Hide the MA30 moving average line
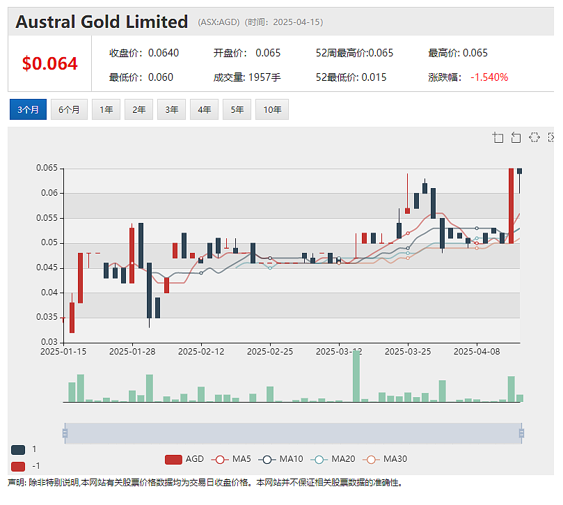 point(385,459)
